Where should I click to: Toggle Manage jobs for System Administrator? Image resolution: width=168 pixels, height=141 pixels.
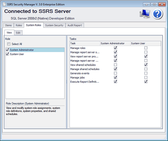click(x=115, y=77)
